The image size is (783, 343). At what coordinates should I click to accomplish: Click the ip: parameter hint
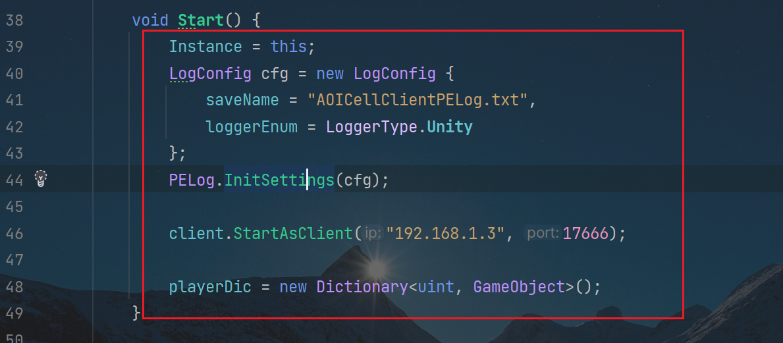[373, 233]
